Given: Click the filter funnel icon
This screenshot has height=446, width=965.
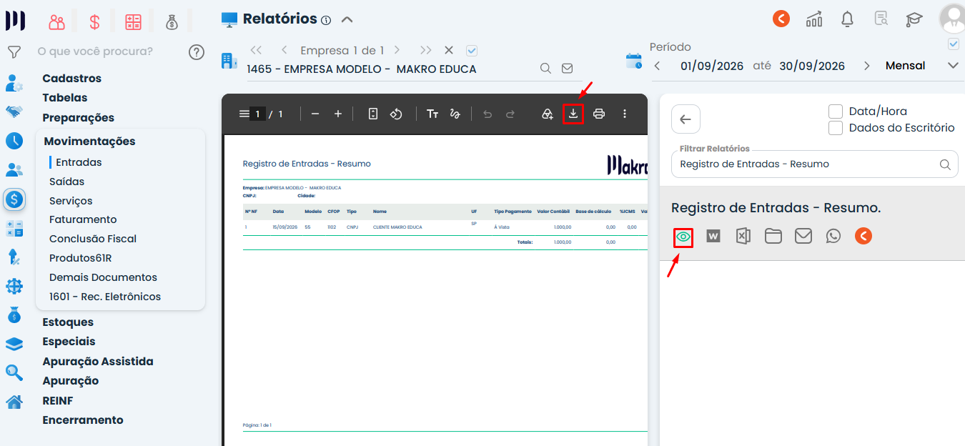Looking at the screenshot, I should tap(14, 51).
